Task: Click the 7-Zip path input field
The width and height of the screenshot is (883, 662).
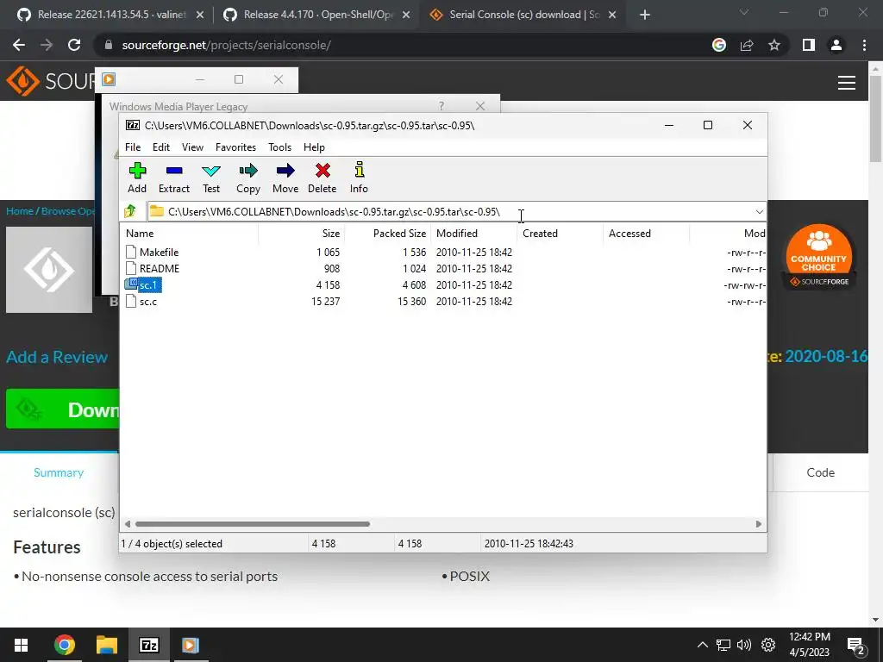Action: point(456,212)
